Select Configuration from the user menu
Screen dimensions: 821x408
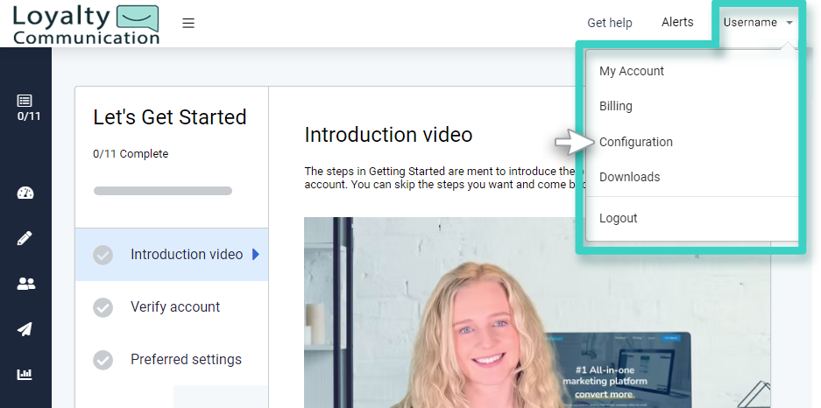point(635,142)
